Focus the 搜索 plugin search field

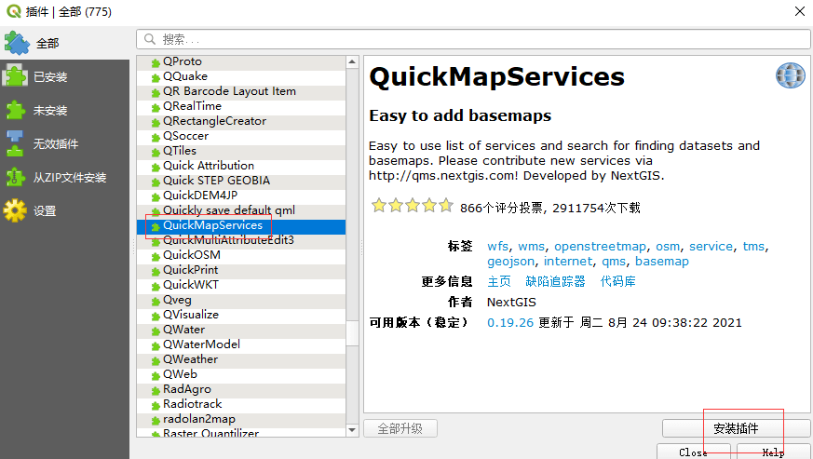tap(473, 39)
